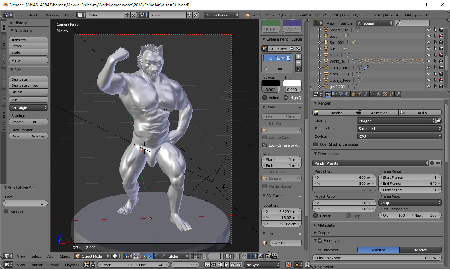Click the spot lamp data icon next to Spot.001
This screenshot has width=450, height=269.
(x=354, y=42)
